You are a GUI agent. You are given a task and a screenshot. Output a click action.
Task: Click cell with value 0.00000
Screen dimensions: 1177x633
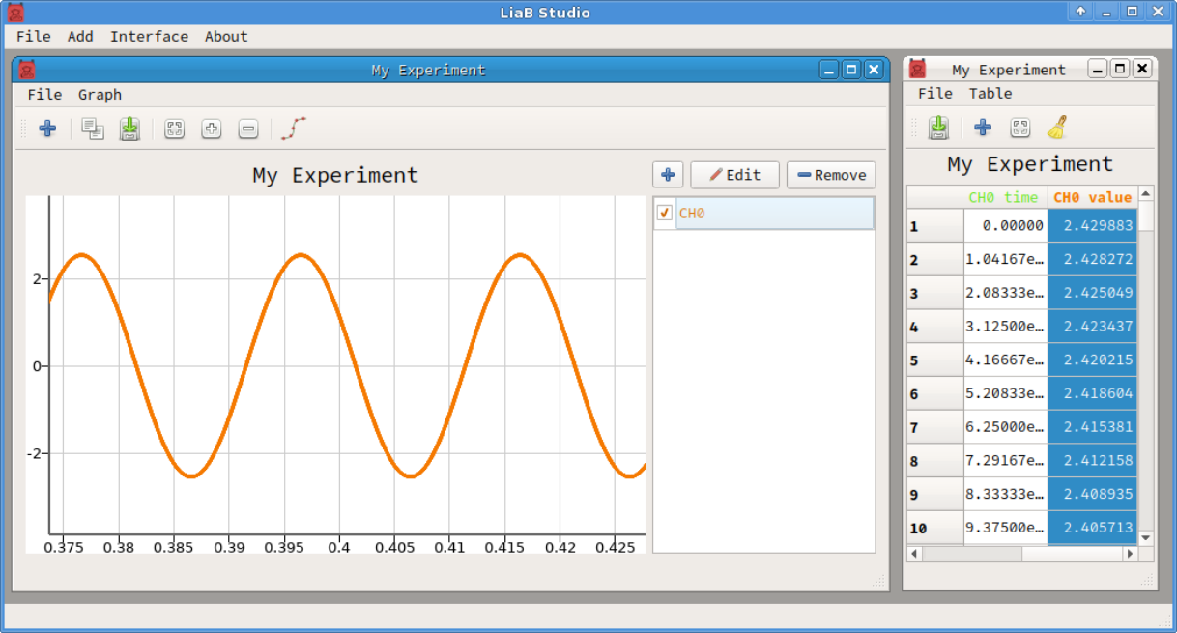[x=1006, y=225]
